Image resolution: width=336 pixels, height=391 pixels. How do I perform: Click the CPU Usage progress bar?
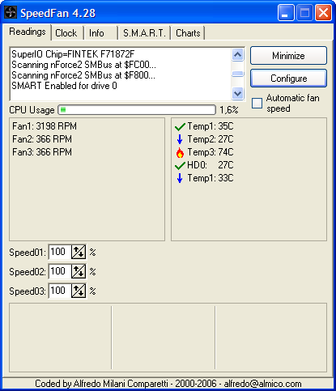(137, 110)
